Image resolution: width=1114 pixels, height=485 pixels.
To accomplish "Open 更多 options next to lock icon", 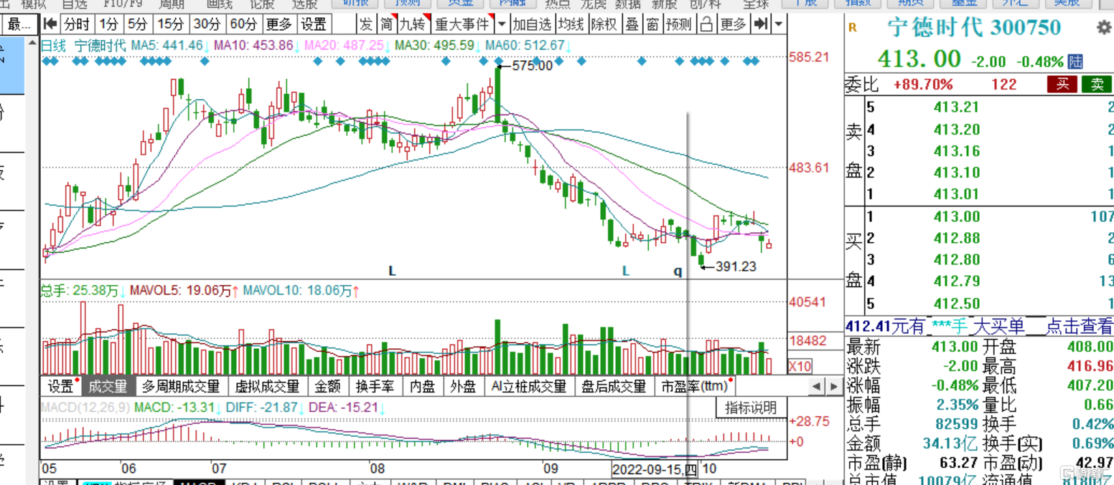I will coord(734,24).
